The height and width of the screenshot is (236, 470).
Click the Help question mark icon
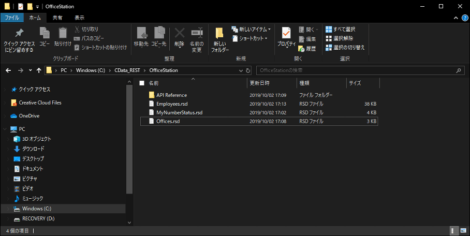click(x=465, y=18)
